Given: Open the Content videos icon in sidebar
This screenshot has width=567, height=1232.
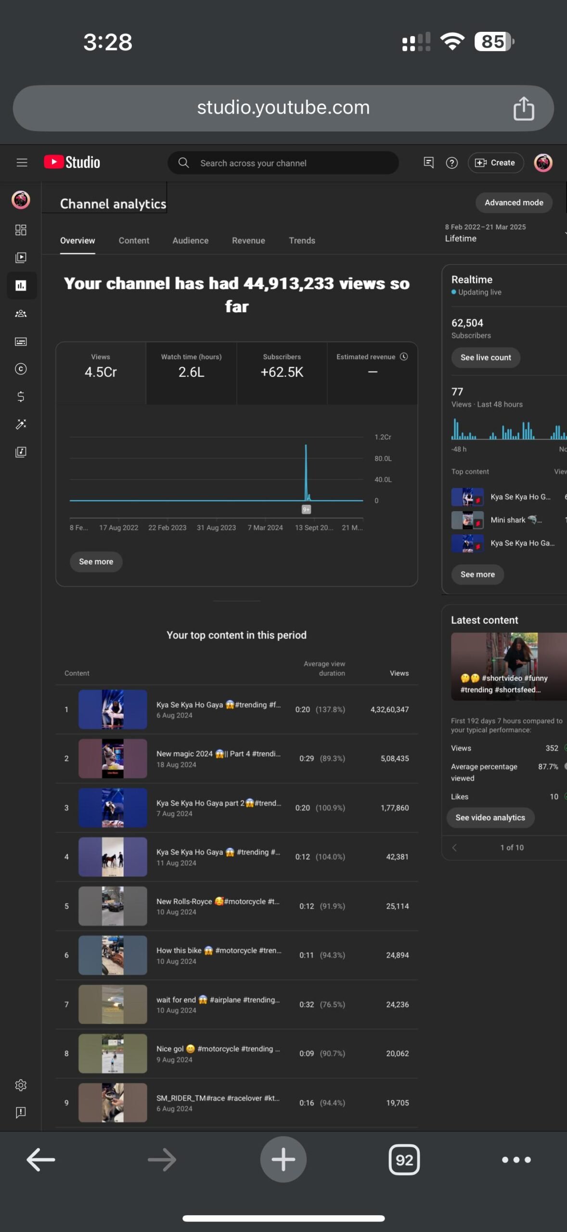Looking at the screenshot, I should click(x=21, y=257).
